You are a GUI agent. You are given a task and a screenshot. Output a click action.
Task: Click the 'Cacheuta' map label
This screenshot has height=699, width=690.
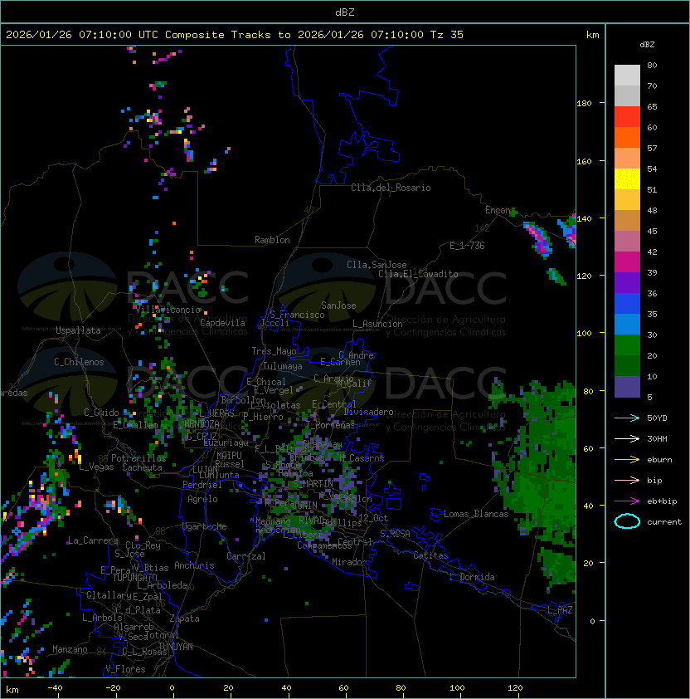[142, 467]
